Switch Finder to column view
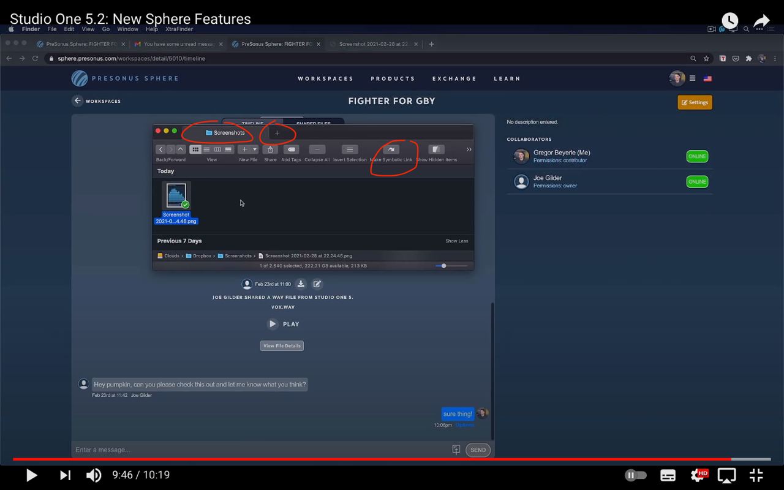The height and width of the screenshot is (490, 784). 217,149
